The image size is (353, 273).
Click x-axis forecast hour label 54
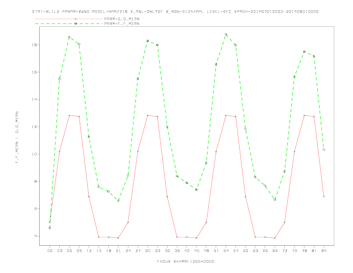226,251
